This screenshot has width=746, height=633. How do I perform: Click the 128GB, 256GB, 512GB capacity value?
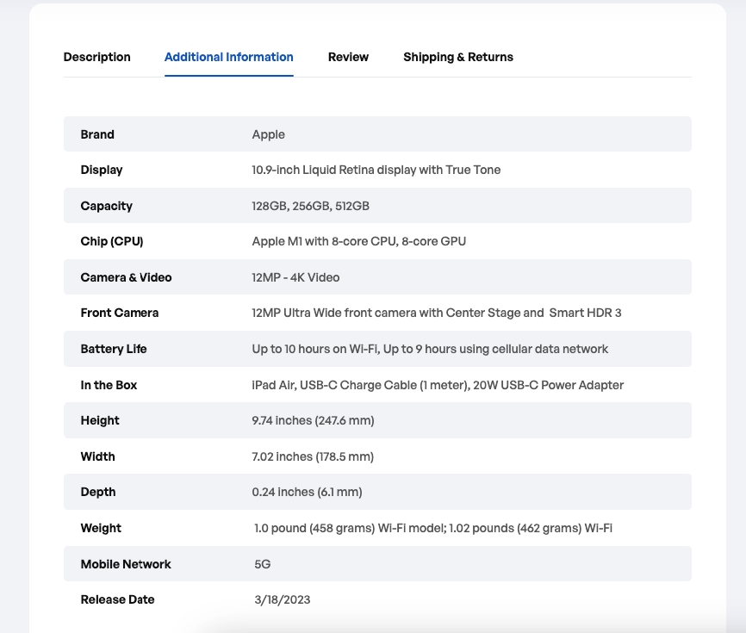(x=310, y=206)
